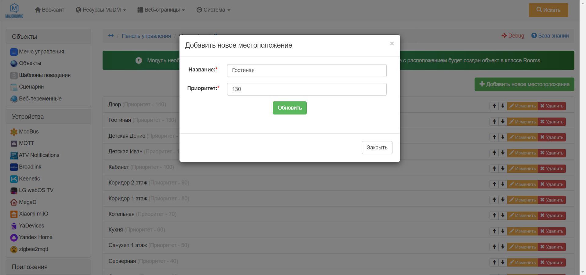Image resolution: width=586 pixels, height=275 pixels.
Task: Open the Keenetic integration
Action: pyautogui.click(x=29, y=179)
